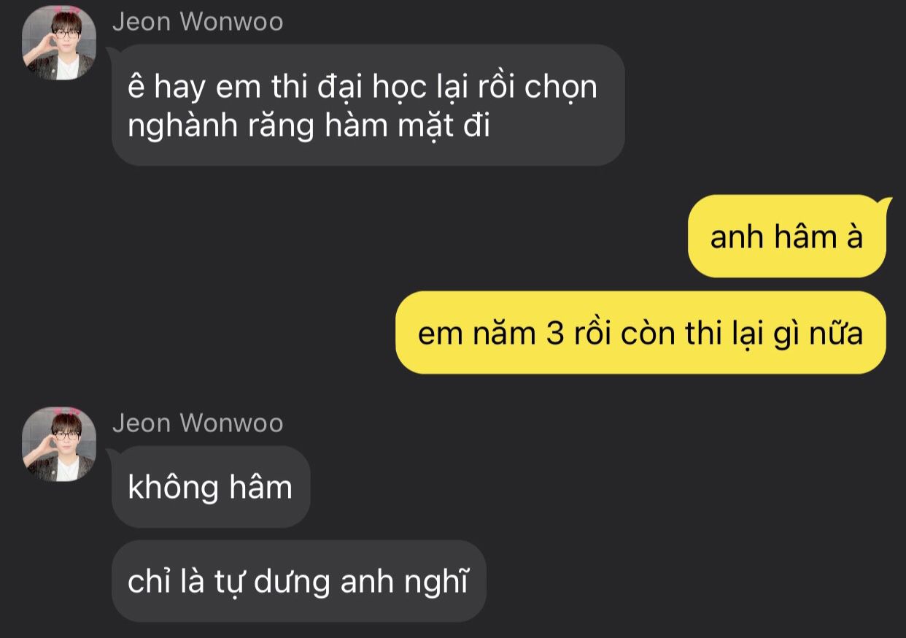The height and width of the screenshot is (638, 906).
Task: Click Jeon Wonwoo name above "không hâm"
Action: click(198, 423)
